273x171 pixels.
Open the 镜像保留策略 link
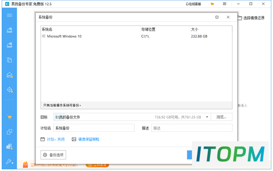(89, 139)
